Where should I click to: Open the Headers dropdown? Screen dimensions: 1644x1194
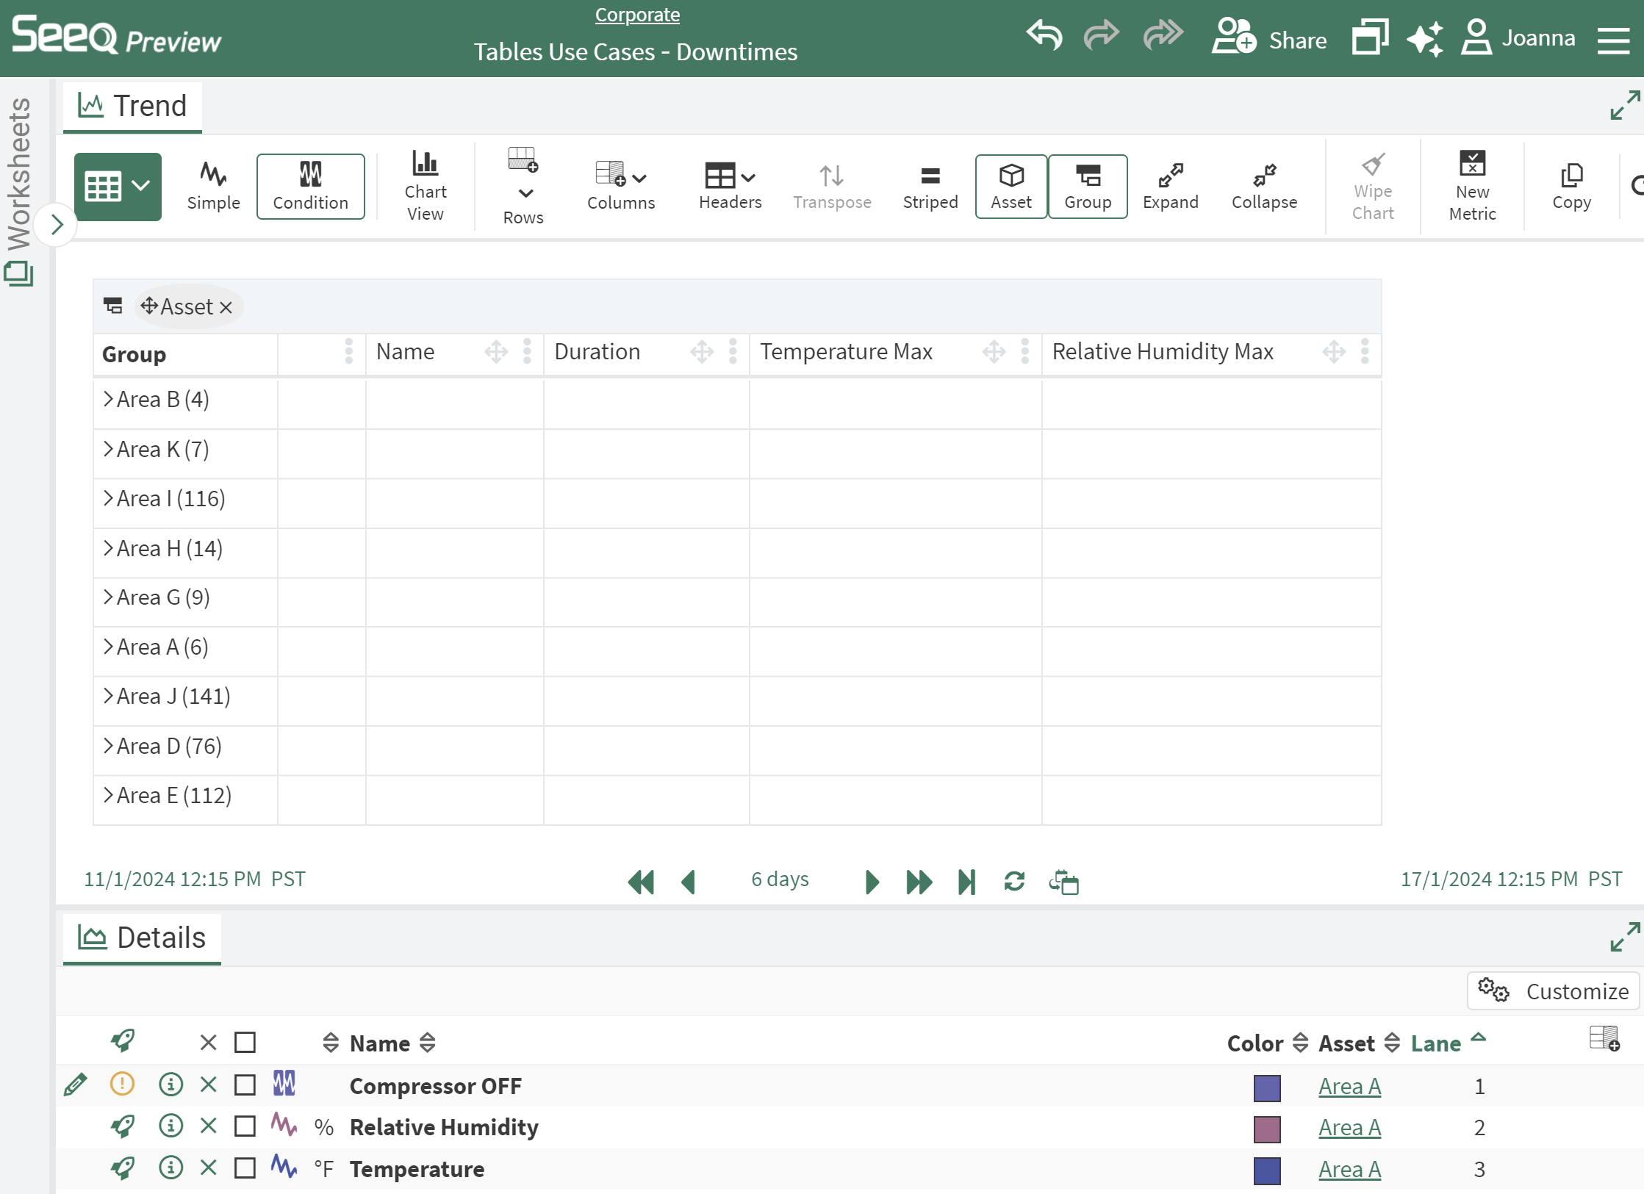(731, 187)
